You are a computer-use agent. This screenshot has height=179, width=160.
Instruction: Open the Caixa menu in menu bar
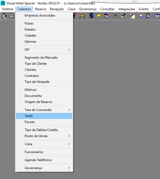[x=72, y=9]
